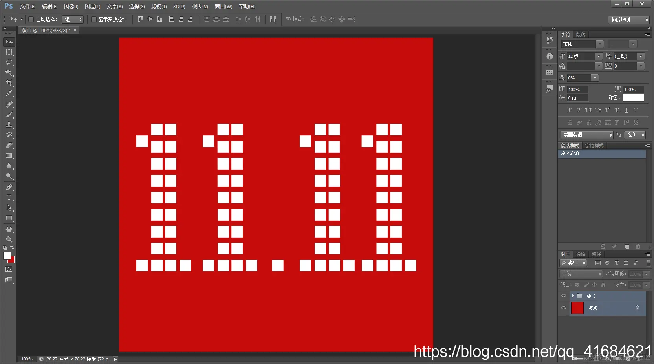654x364 pixels.
Task: Toggle Underline in Character panel
Action: 627,110
